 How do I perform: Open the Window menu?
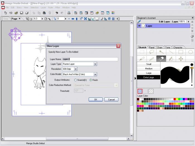click(66, 8)
